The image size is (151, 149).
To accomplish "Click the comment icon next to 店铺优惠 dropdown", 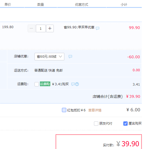I will (x=70, y=57).
